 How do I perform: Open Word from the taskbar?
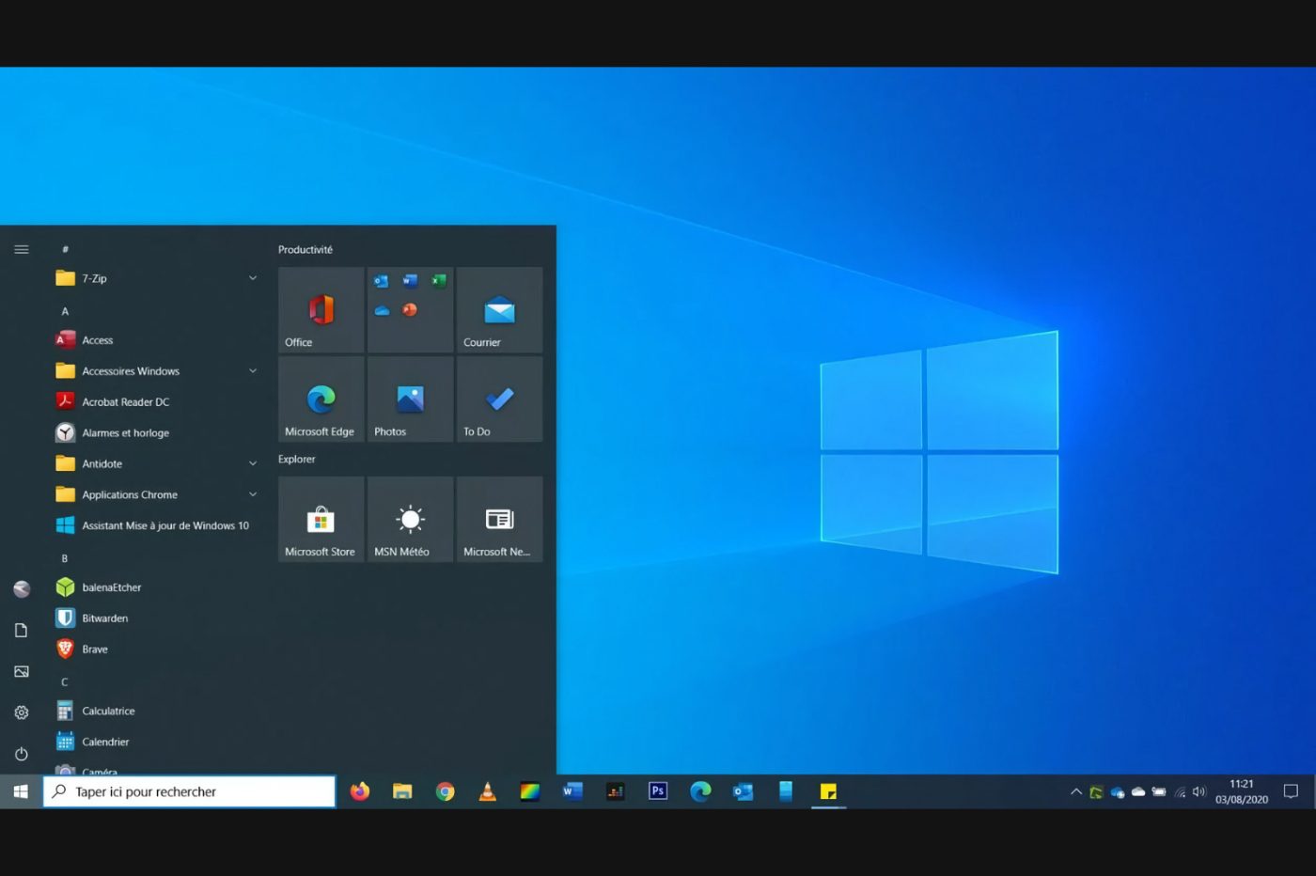tap(572, 791)
